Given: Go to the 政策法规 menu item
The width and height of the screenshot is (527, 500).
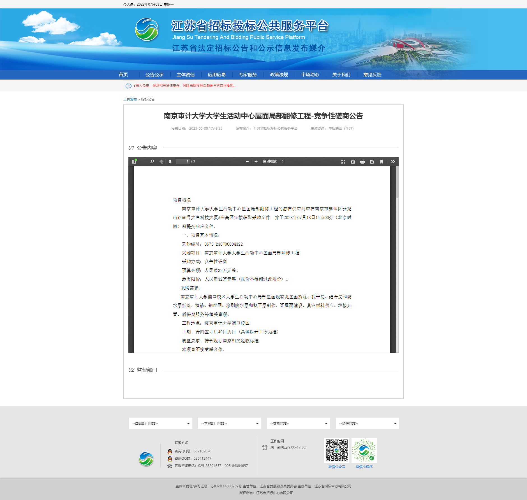Looking at the screenshot, I should click(x=279, y=75).
